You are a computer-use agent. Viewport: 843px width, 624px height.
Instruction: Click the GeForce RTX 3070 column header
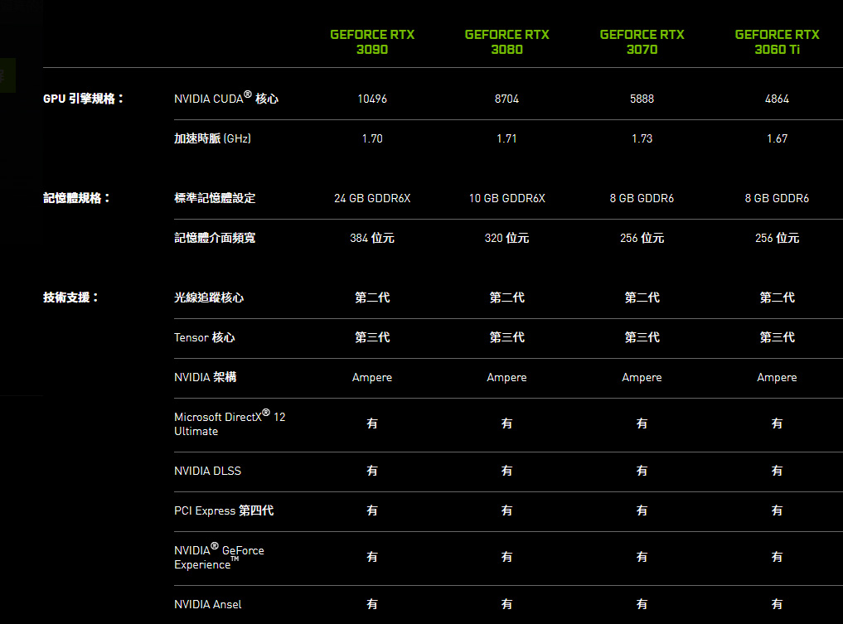(x=642, y=42)
